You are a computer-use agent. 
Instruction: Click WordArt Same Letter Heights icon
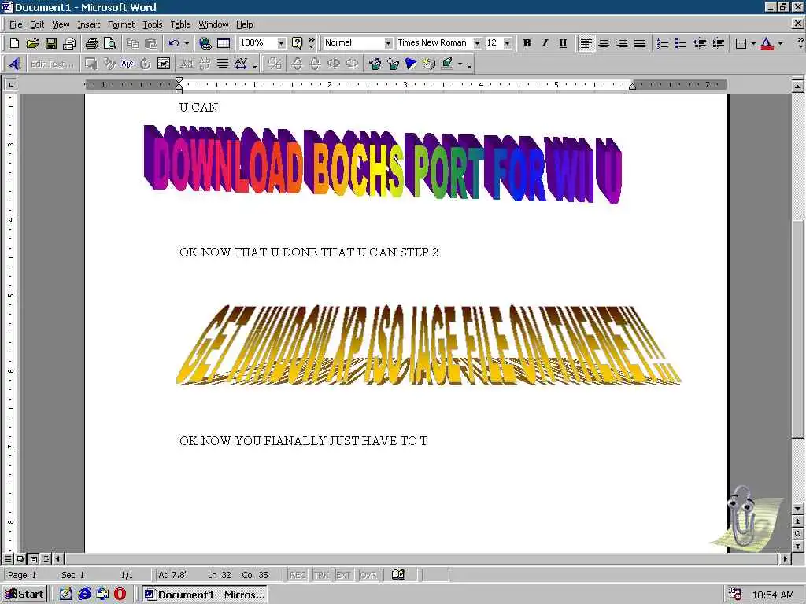187,64
